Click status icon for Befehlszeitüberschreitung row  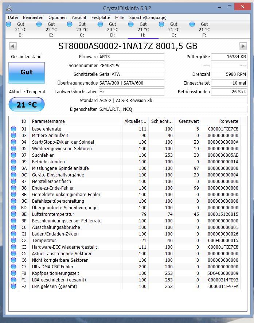[x=13, y=201]
